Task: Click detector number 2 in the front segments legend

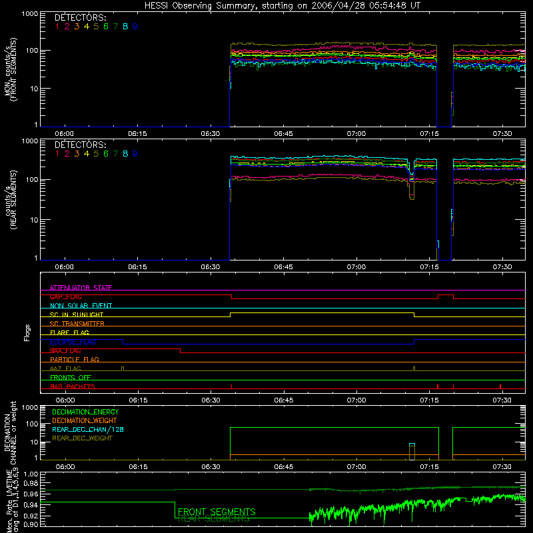Action: coord(67,27)
